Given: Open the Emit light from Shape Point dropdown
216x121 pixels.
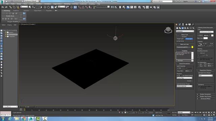Looking at the screenshot, I should 206,76.
